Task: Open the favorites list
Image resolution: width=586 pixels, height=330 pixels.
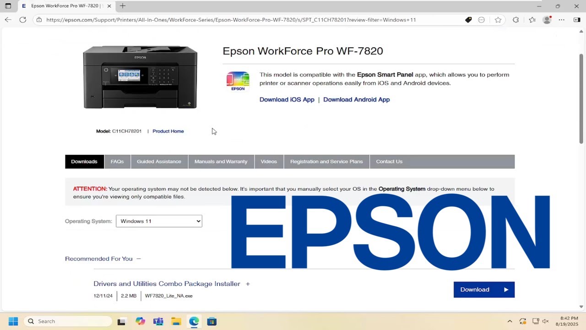Action: point(532,20)
